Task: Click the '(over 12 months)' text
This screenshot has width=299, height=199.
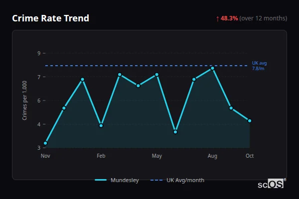Action: [263, 18]
